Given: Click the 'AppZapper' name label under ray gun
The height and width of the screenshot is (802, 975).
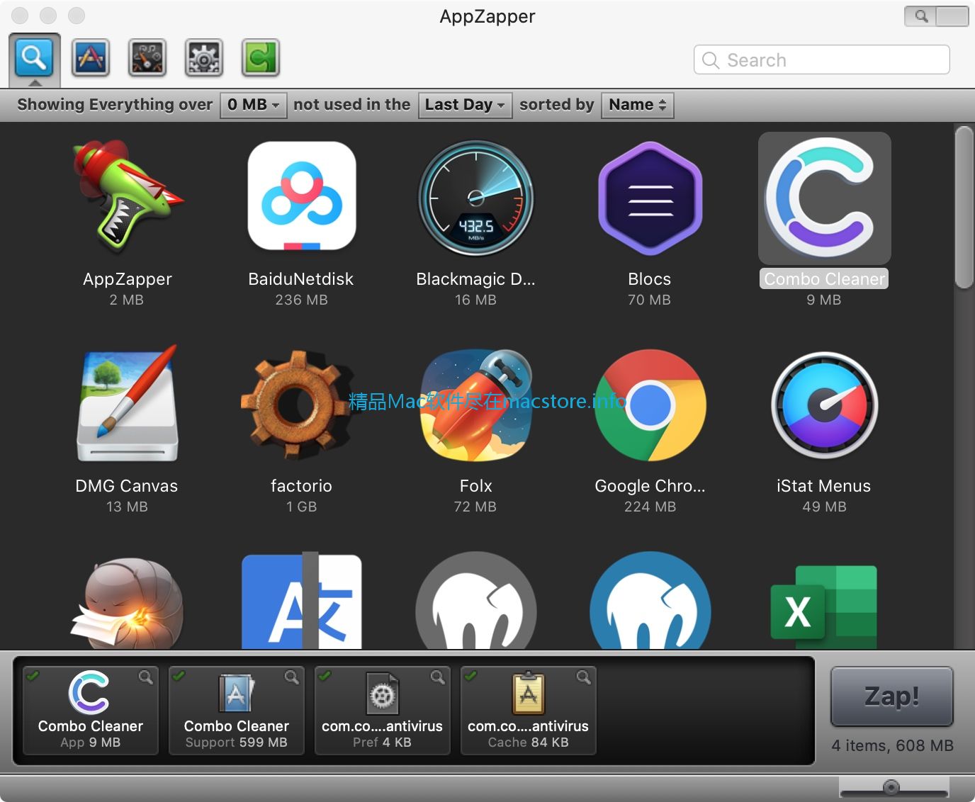Looking at the screenshot, I should click(x=128, y=279).
